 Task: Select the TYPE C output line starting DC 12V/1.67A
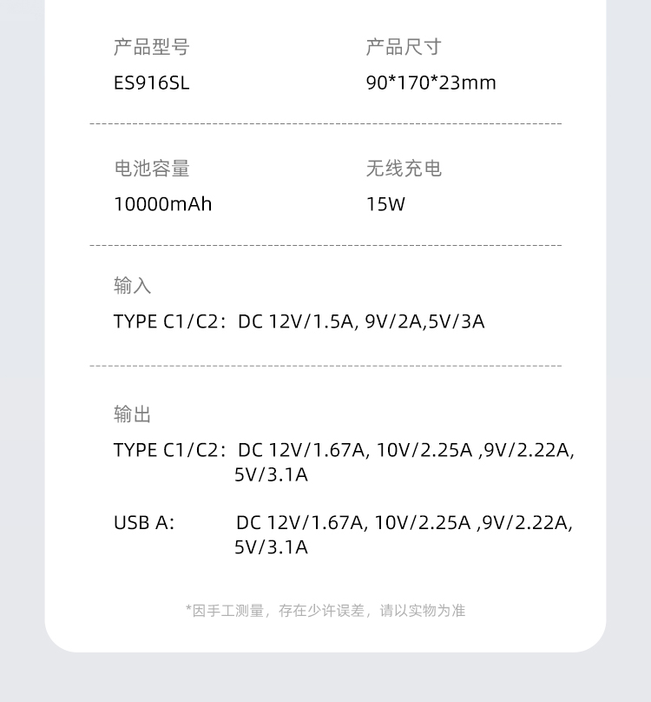[405, 450]
